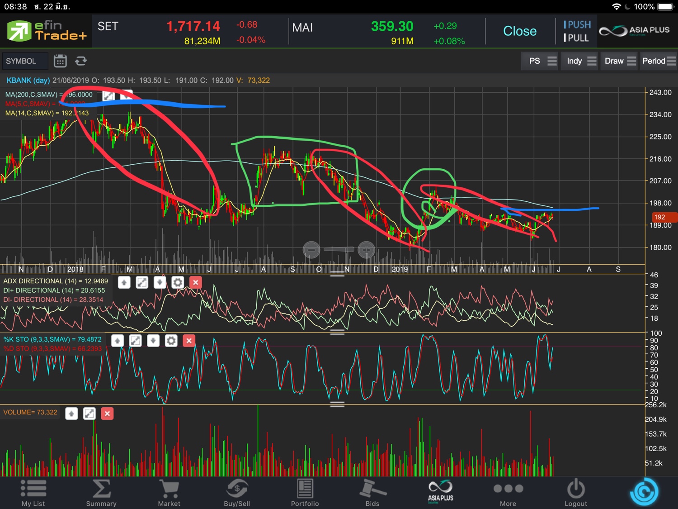
Task: Expand the Stochastic panel to full size
Action: click(135, 341)
